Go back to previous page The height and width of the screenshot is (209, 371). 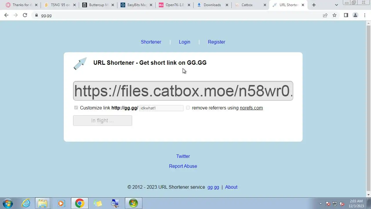click(x=6, y=15)
